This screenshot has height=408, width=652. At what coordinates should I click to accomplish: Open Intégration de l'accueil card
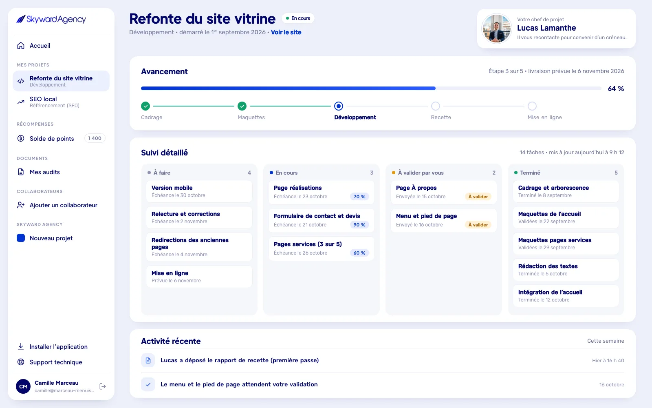tap(566, 296)
